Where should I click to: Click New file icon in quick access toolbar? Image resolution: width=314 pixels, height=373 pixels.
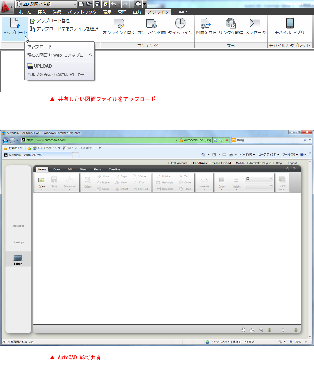pyautogui.click(x=81, y=4)
